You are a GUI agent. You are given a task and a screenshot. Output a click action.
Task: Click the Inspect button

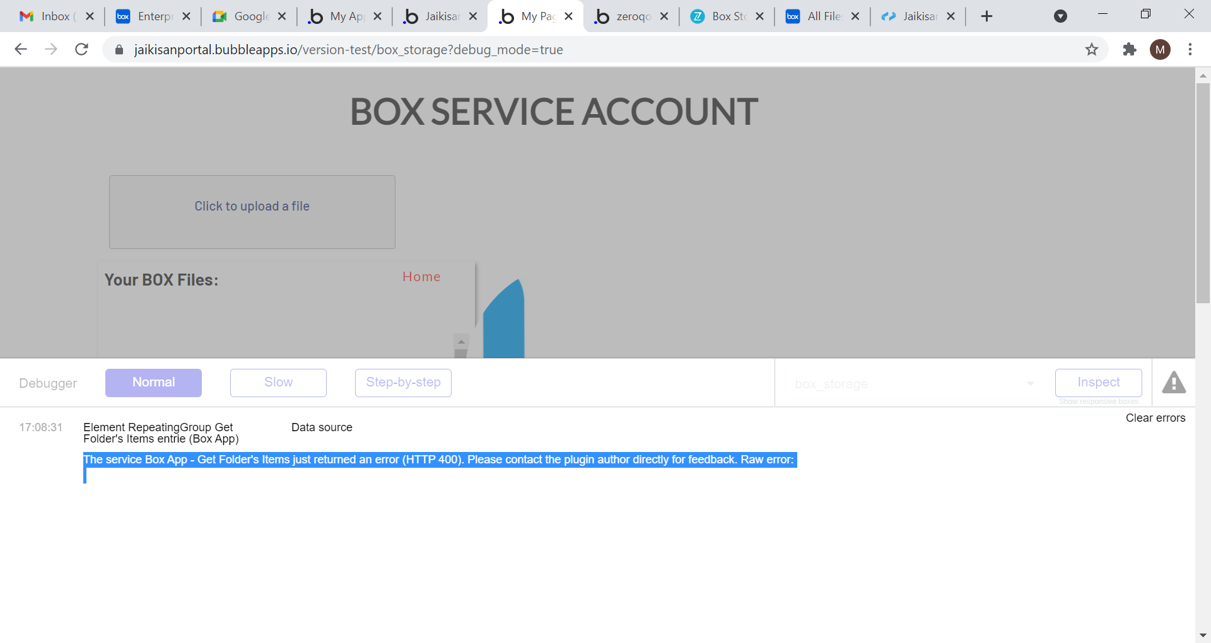(x=1098, y=383)
